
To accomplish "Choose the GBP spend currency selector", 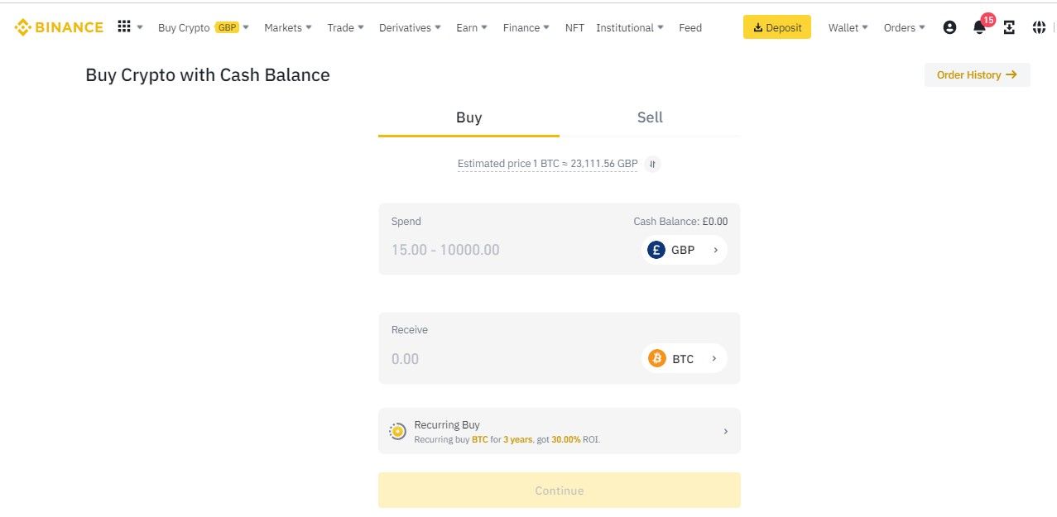I will coord(685,250).
